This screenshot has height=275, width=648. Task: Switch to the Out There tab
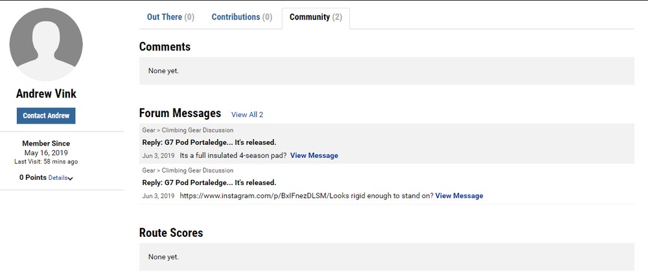pos(170,17)
